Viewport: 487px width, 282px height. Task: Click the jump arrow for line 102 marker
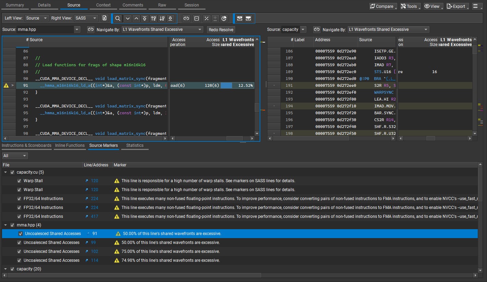(x=87, y=251)
